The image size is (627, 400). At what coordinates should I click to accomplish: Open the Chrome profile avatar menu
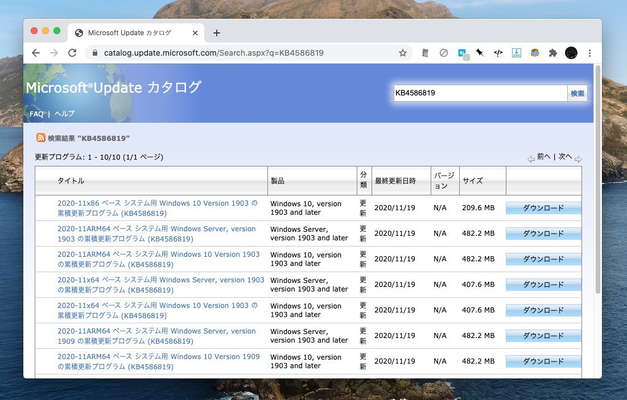tap(571, 53)
